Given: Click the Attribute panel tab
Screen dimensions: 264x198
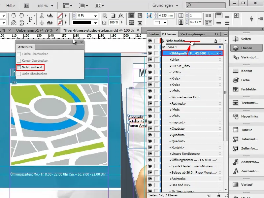Looking at the screenshot, I should point(25,47).
